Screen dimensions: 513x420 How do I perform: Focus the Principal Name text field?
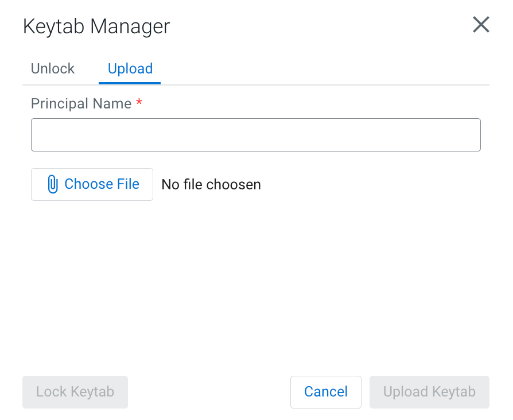(255, 135)
